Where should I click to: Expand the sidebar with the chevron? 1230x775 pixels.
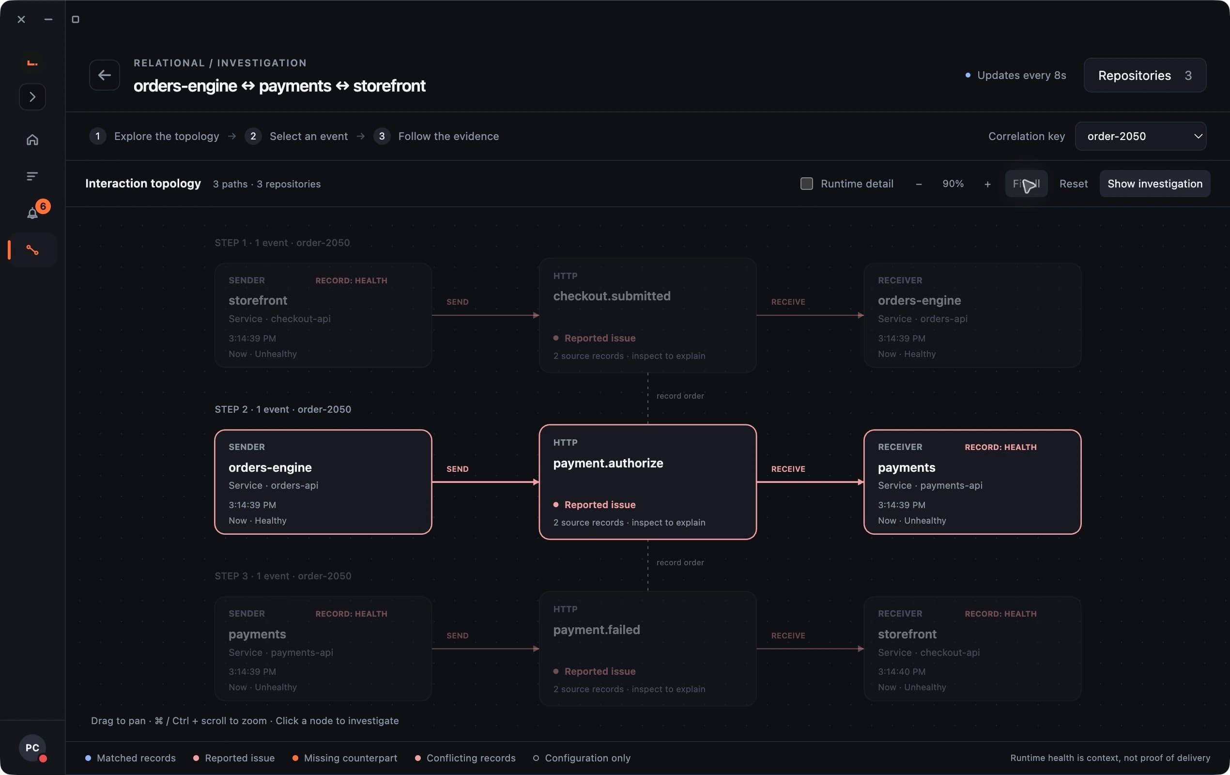pos(32,96)
